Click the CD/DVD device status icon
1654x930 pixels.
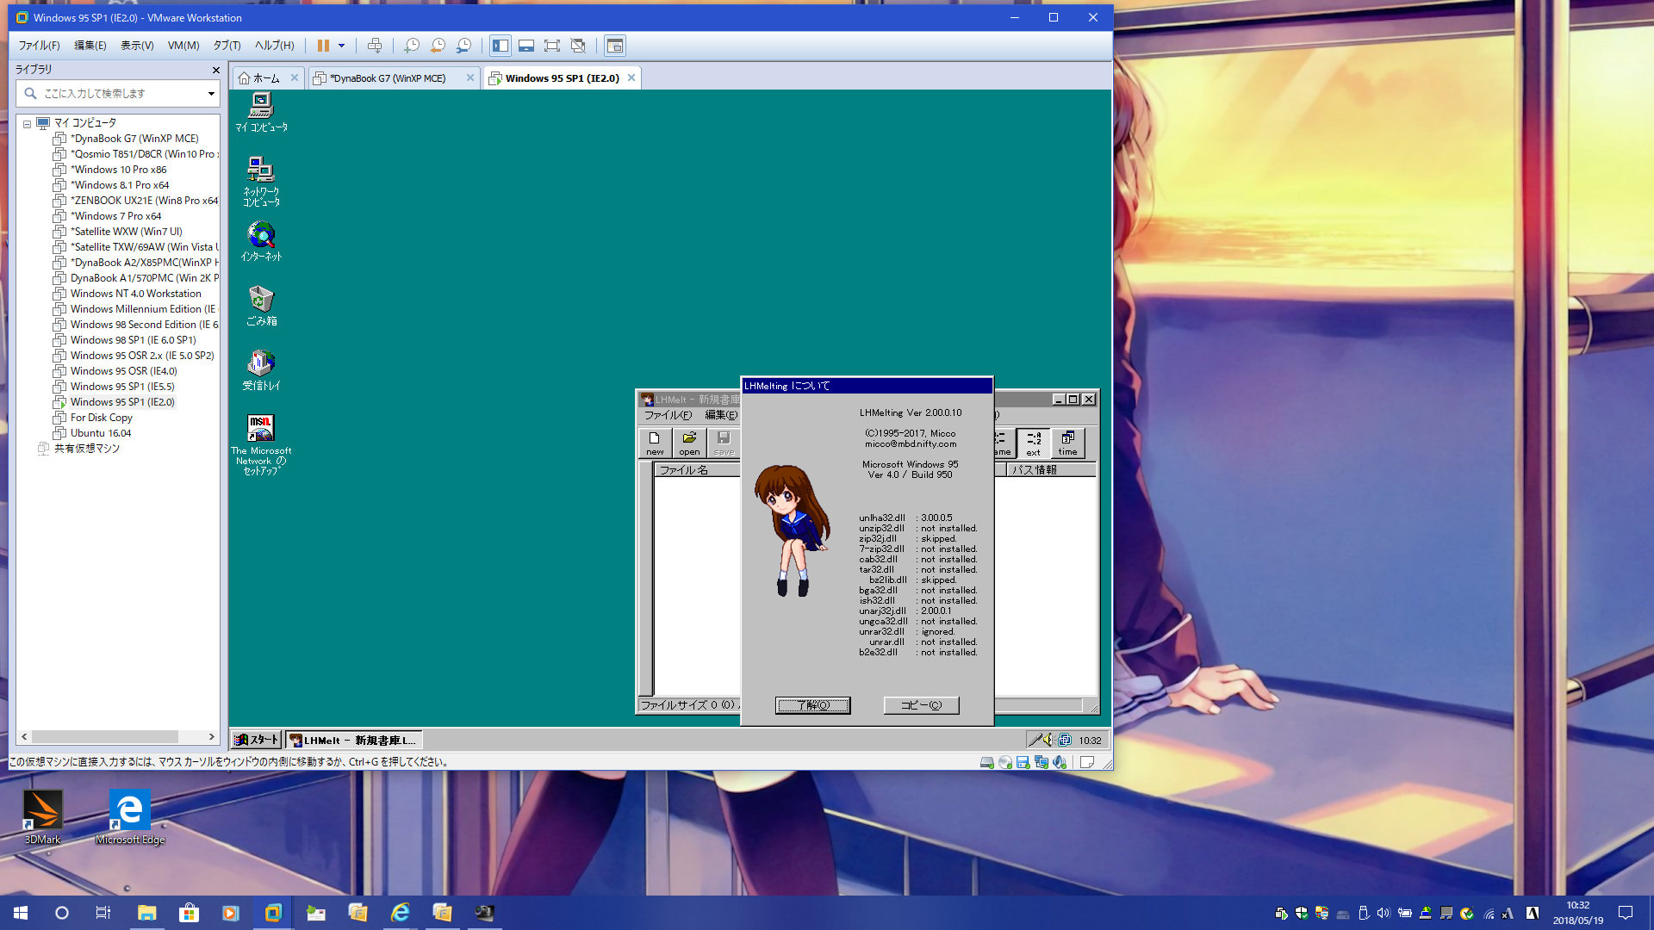(1004, 762)
